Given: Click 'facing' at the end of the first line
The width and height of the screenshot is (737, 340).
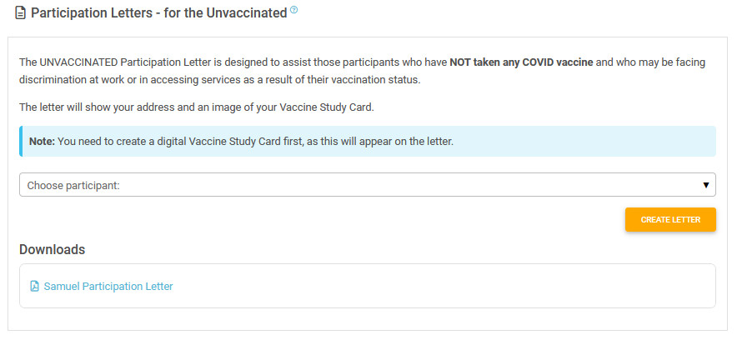Looking at the screenshot, I should coord(692,62).
